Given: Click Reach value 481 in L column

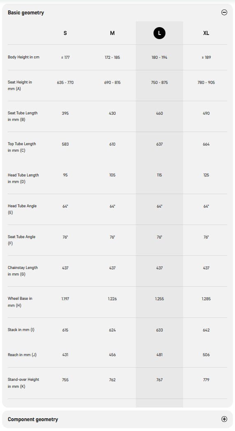Looking at the screenshot, I should click(x=159, y=355).
